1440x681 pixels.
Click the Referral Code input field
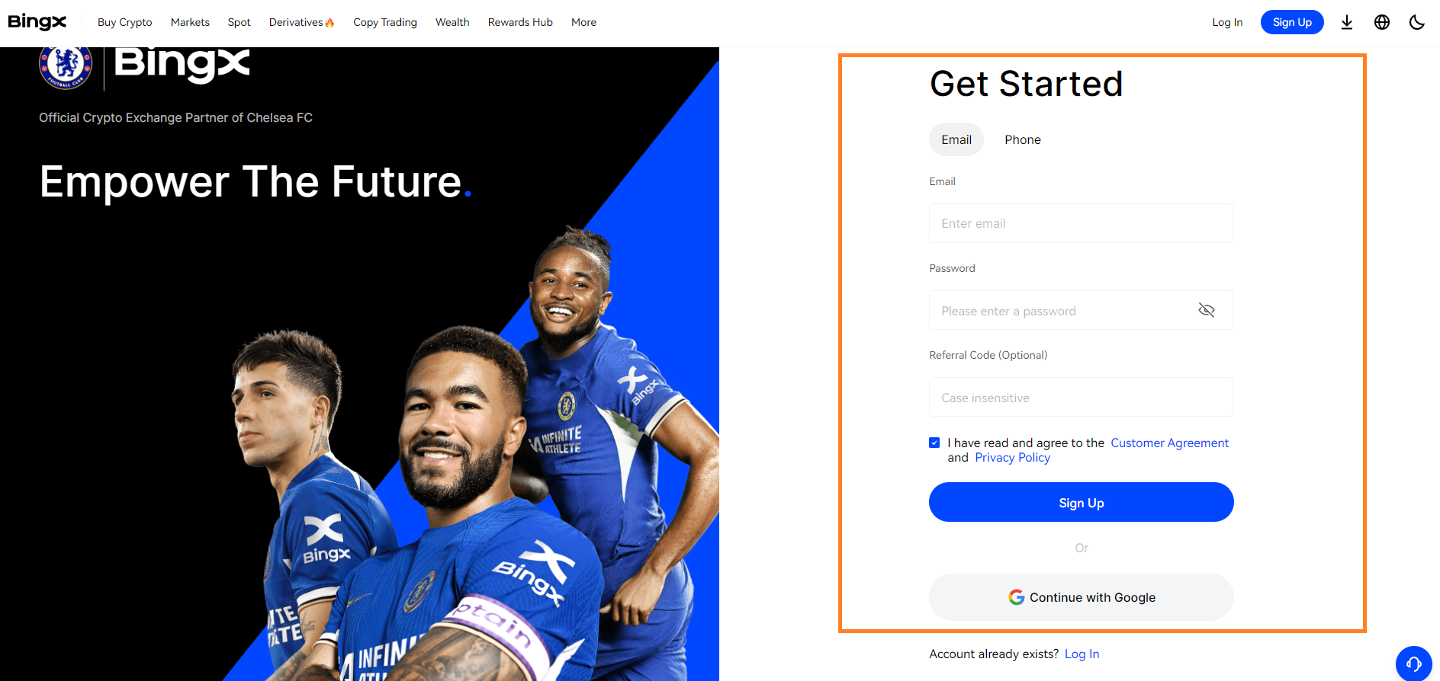coord(1082,397)
